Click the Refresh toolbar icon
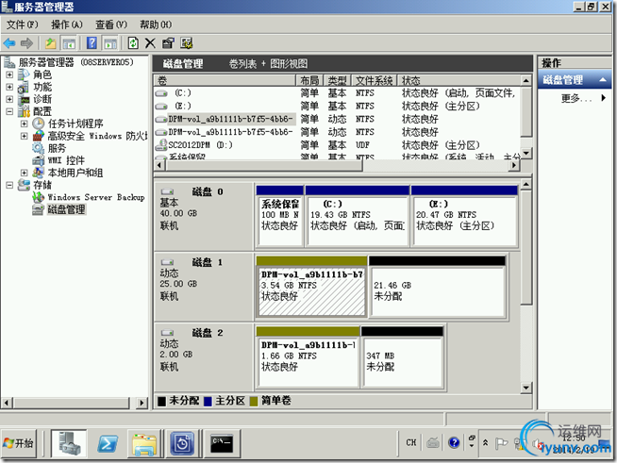Image resolution: width=617 pixels, height=463 pixels. [x=133, y=43]
